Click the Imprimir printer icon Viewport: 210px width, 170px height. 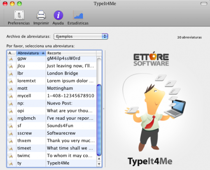[41, 15]
